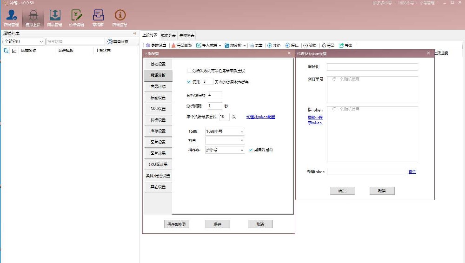Open the empty middle account dropdown
The height and width of the screenshot is (263, 465).
tap(225, 140)
